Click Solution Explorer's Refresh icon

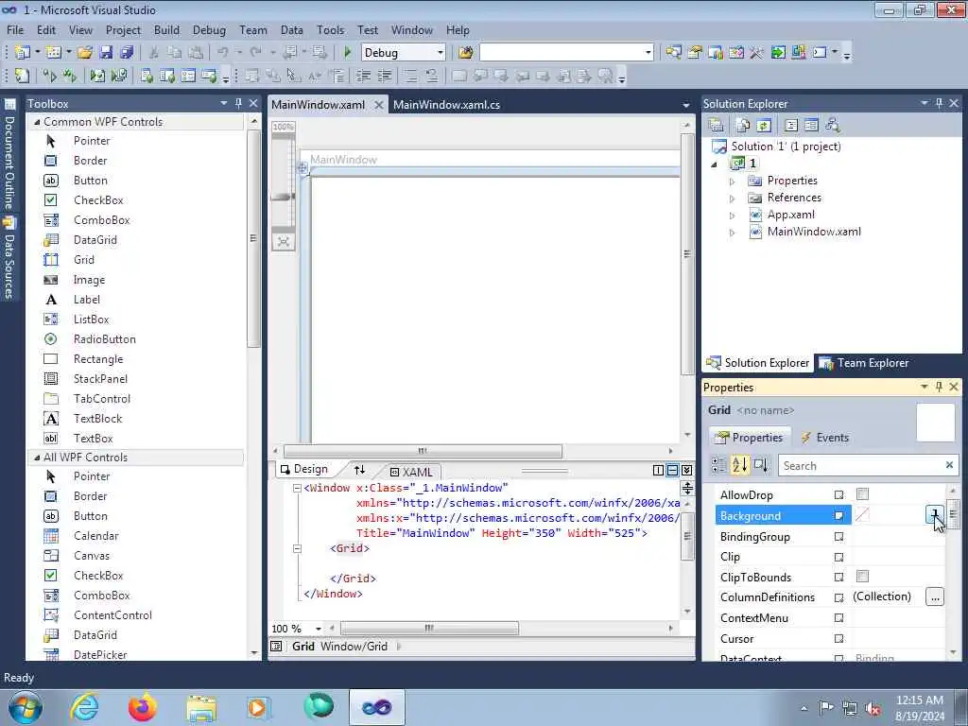764,126
